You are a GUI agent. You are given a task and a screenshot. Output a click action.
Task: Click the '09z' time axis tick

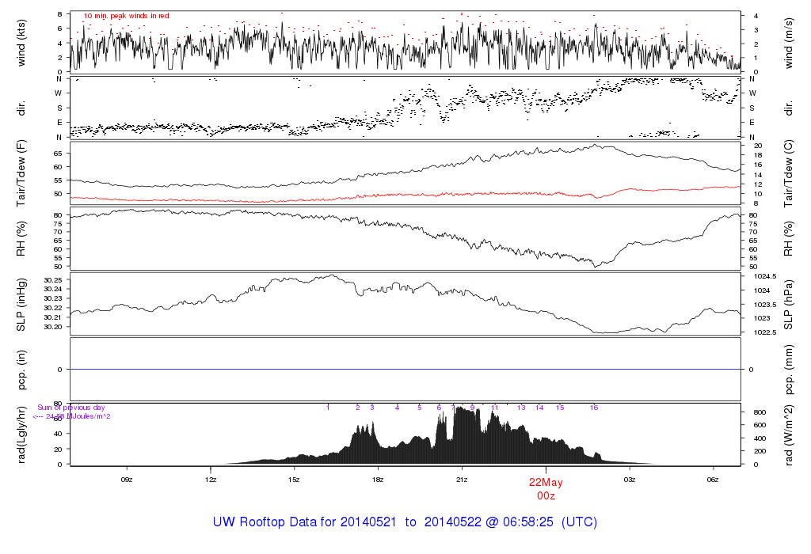point(127,480)
